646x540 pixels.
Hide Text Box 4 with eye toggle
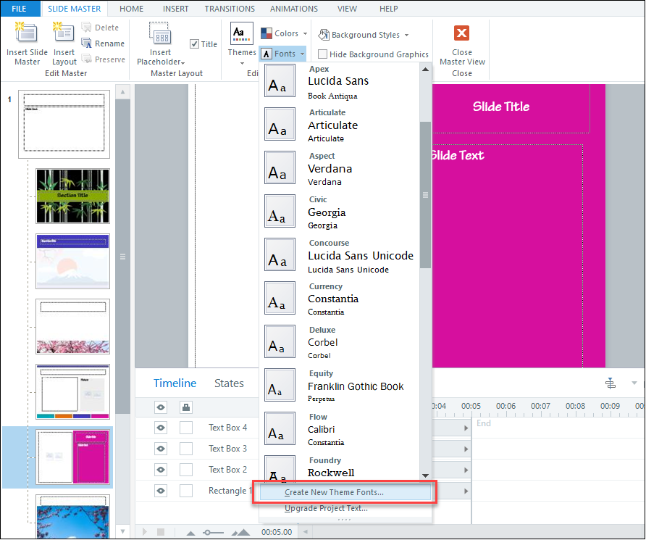(161, 428)
